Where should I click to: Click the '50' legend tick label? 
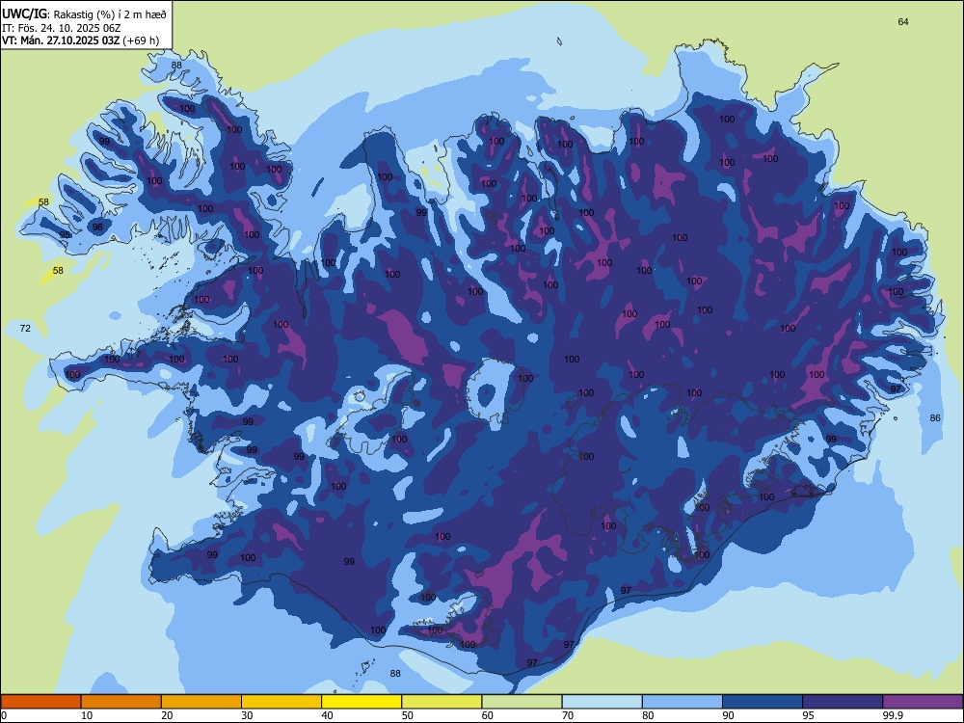click(408, 715)
